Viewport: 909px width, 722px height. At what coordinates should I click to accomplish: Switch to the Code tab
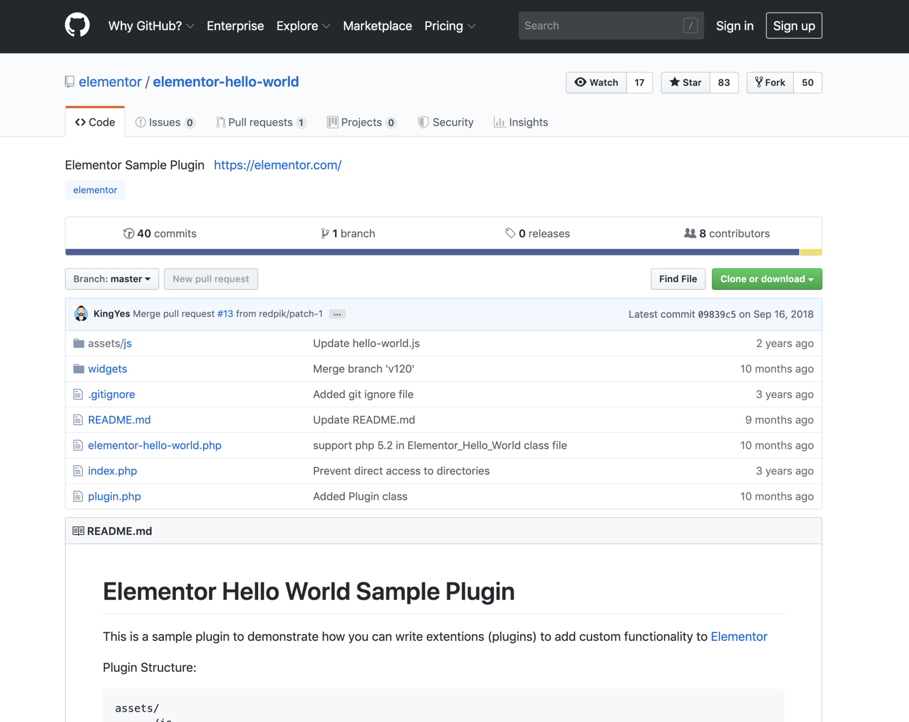95,122
